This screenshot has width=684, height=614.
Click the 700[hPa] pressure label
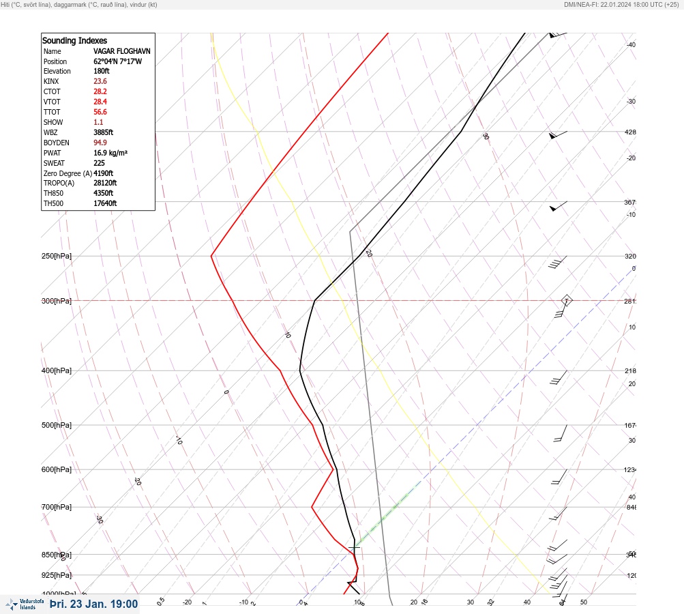point(57,507)
